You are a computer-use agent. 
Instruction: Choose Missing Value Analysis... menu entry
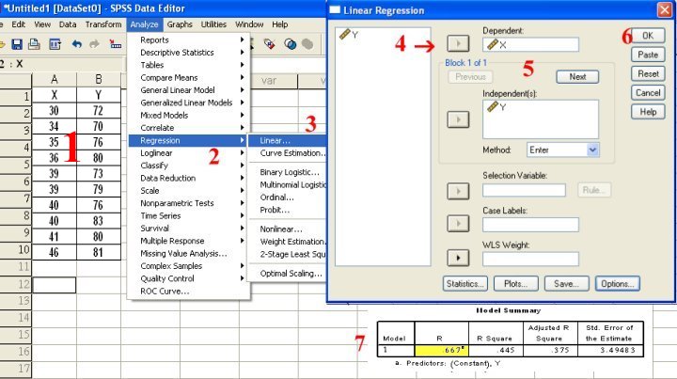(x=189, y=253)
